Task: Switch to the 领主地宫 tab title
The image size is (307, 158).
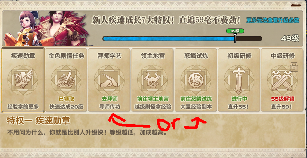Action: point(153,56)
